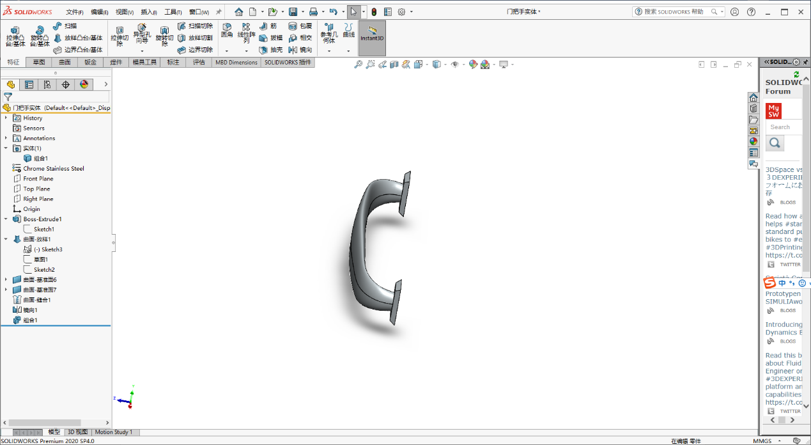Switch to the Motion Study 1 bottom tab
This screenshot has height=445, width=811.
pyautogui.click(x=114, y=432)
